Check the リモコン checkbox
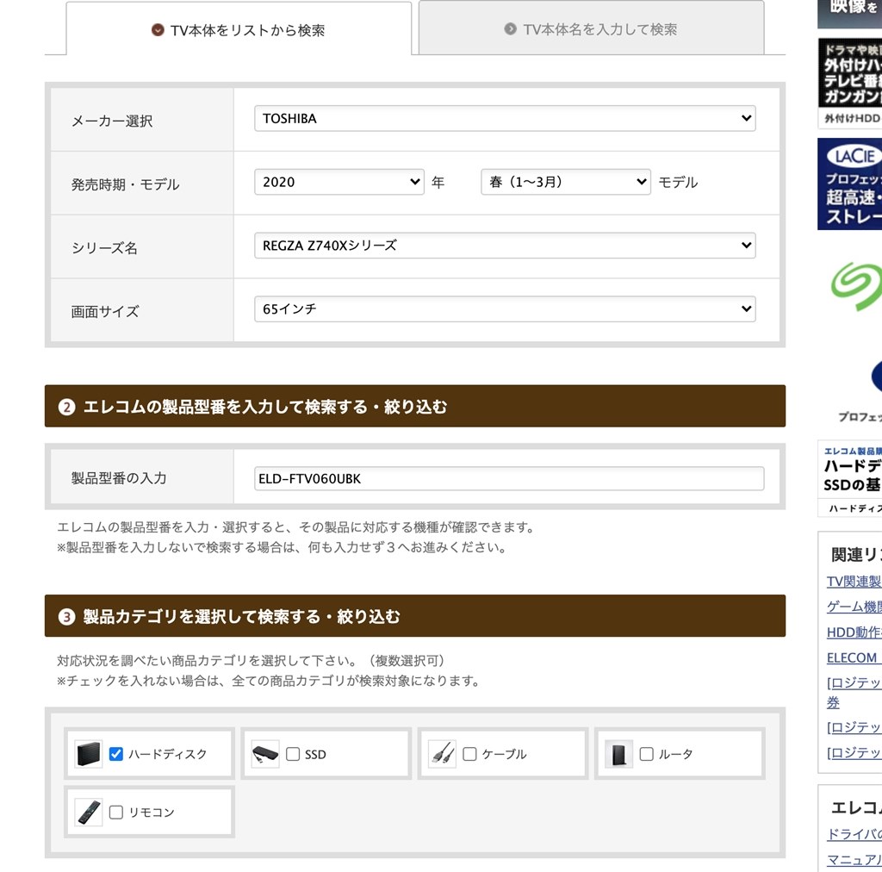 coord(116,813)
